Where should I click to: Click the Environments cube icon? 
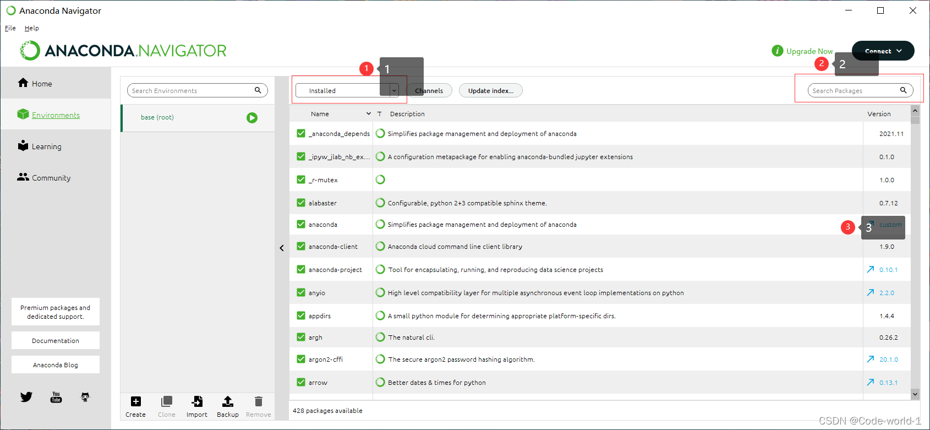[23, 114]
